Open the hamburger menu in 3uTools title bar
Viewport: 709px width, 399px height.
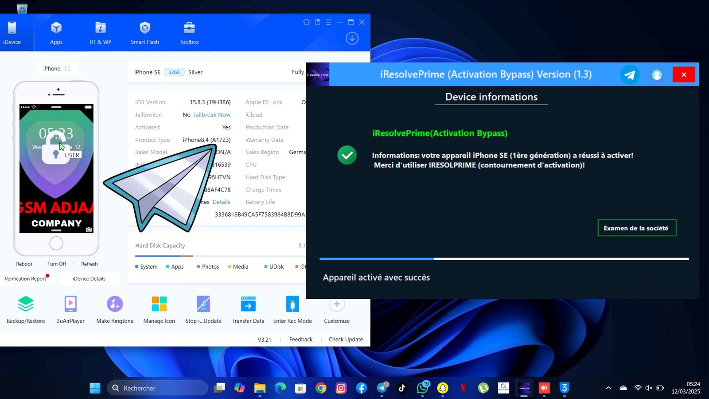coord(328,22)
